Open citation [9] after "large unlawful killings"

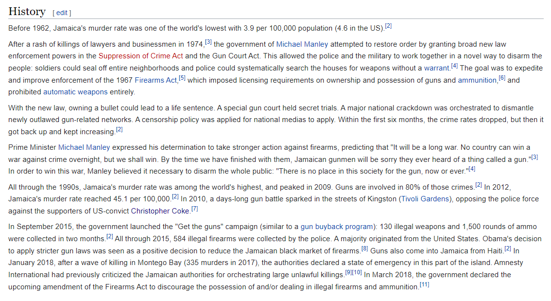(348, 272)
